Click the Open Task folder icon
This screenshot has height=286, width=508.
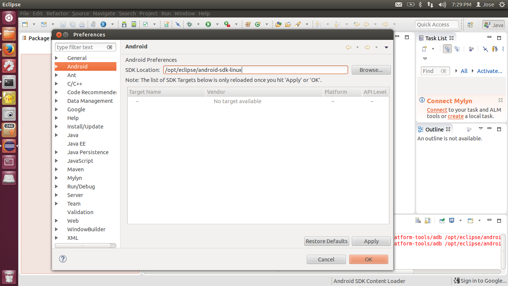click(x=288, y=24)
